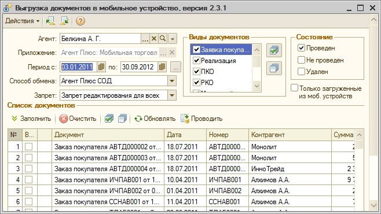This screenshot has height=214, width=381.
Task: Open calendar for period end date
Action: coord(162,67)
